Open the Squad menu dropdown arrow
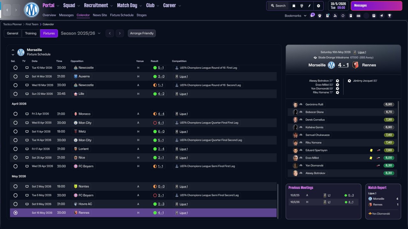 (78, 6)
